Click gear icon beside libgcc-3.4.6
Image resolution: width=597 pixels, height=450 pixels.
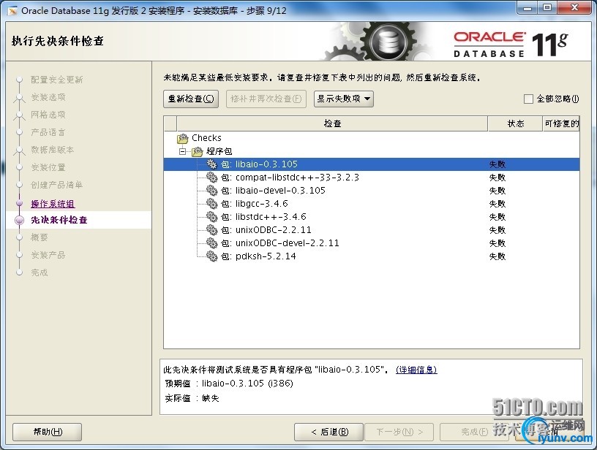tap(211, 204)
